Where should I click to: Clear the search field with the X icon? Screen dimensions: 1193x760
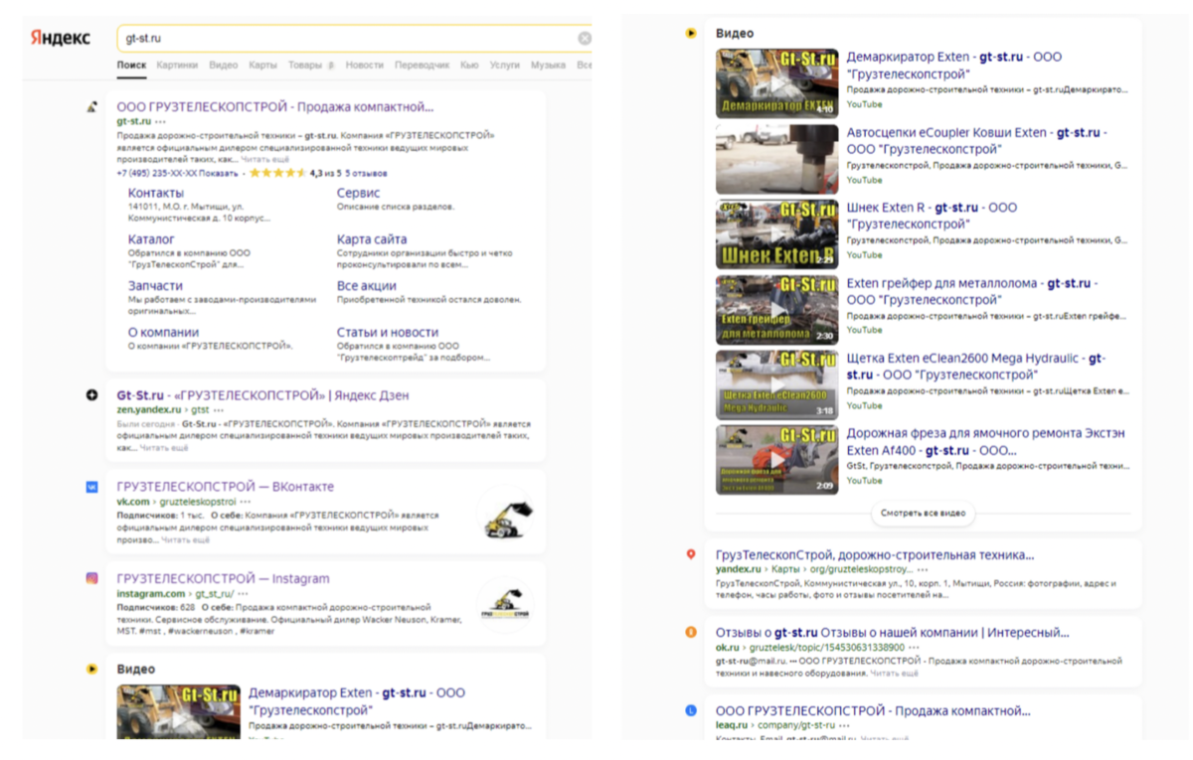coord(585,39)
